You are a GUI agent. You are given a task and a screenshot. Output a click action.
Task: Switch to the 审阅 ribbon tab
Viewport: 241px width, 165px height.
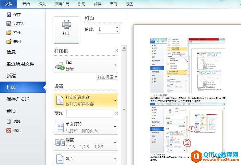click(x=114, y=4)
